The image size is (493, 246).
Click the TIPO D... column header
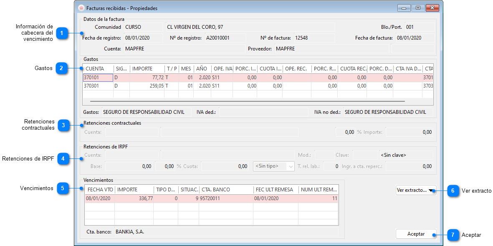[x=166, y=190]
